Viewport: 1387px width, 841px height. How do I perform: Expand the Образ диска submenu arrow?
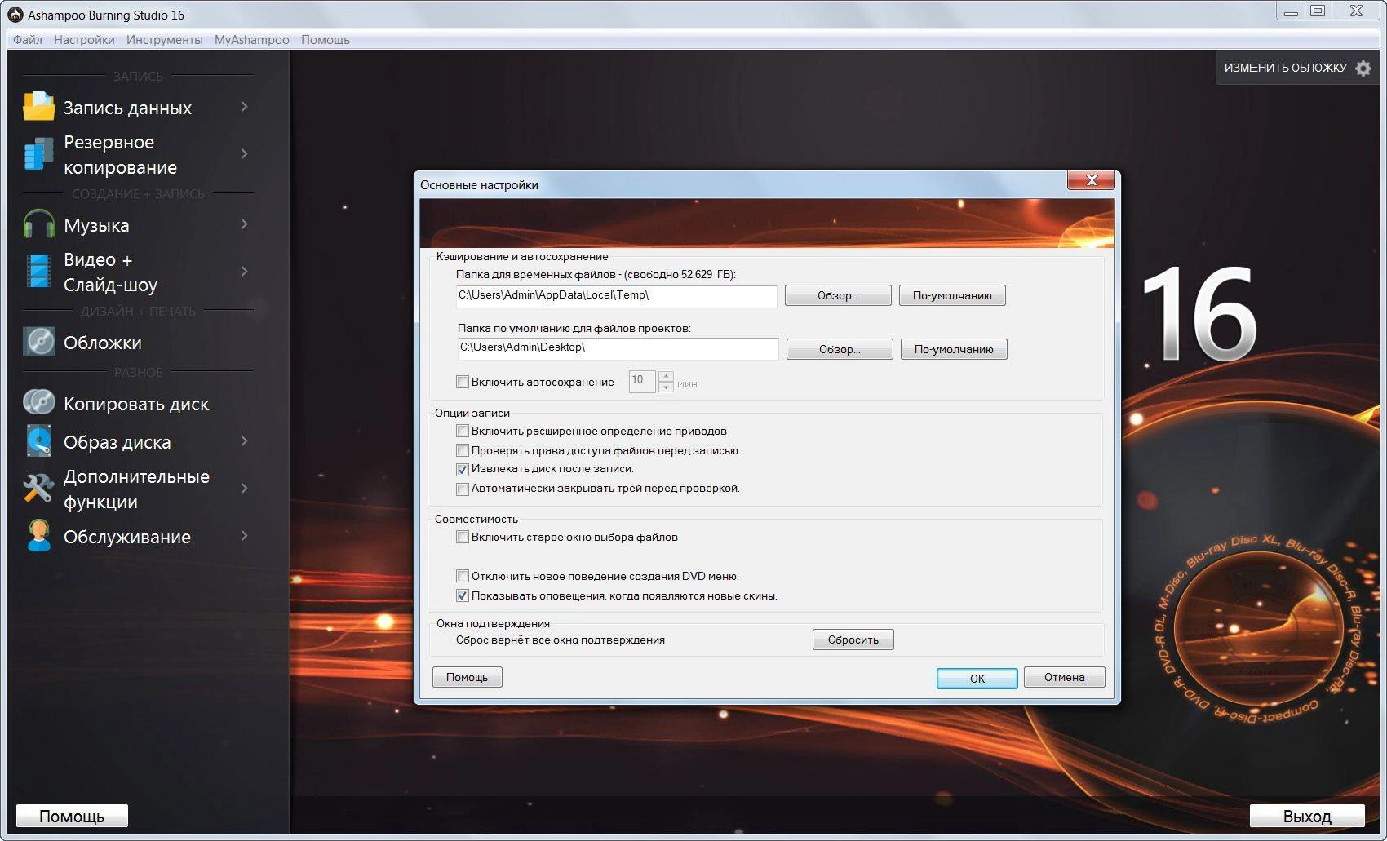coord(244,441)
